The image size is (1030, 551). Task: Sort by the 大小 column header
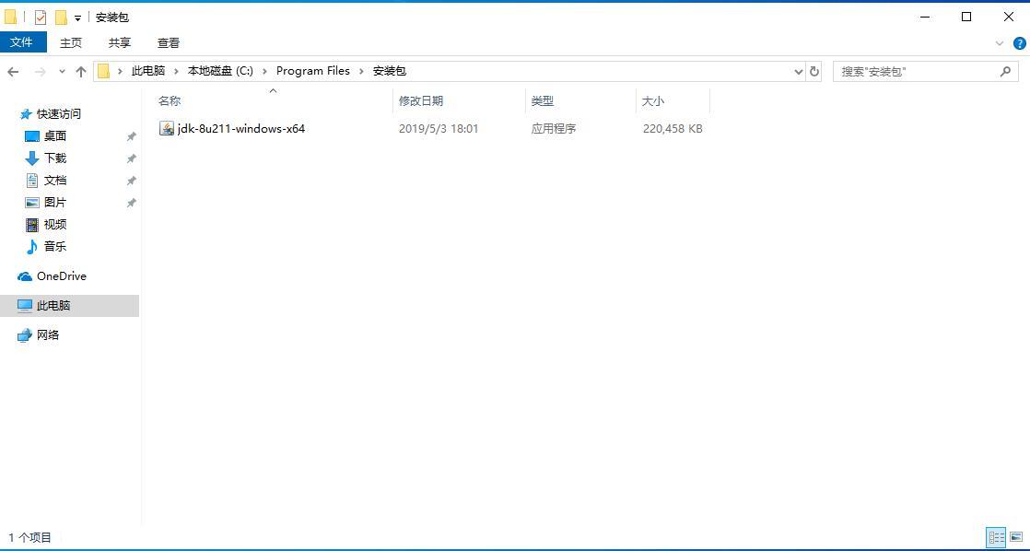click(653, 101)
